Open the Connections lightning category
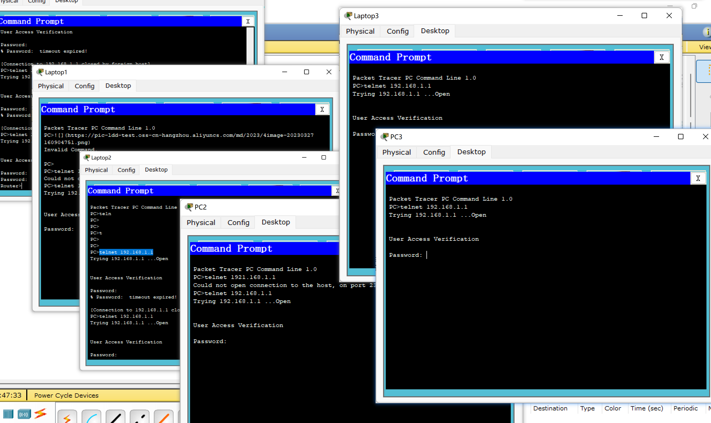Image resolution: width=711 pixels, height=423 pixels. pyautogui.click(x=40, y=413)
